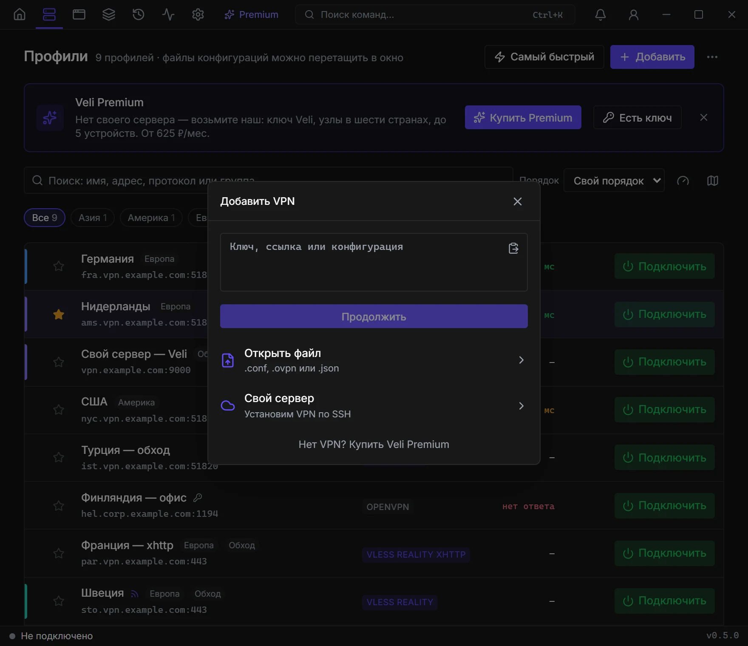Favorite the Германия profile star
Viewport: 748px width, 646px height.
click(x=59, y=266)
